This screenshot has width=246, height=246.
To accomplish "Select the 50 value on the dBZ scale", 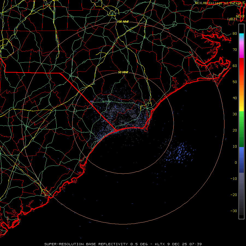I will pyautogui.click(x=235, y=82).
